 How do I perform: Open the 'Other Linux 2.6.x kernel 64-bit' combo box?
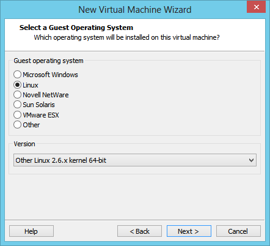pyautogui.click(x=135, y=160)
